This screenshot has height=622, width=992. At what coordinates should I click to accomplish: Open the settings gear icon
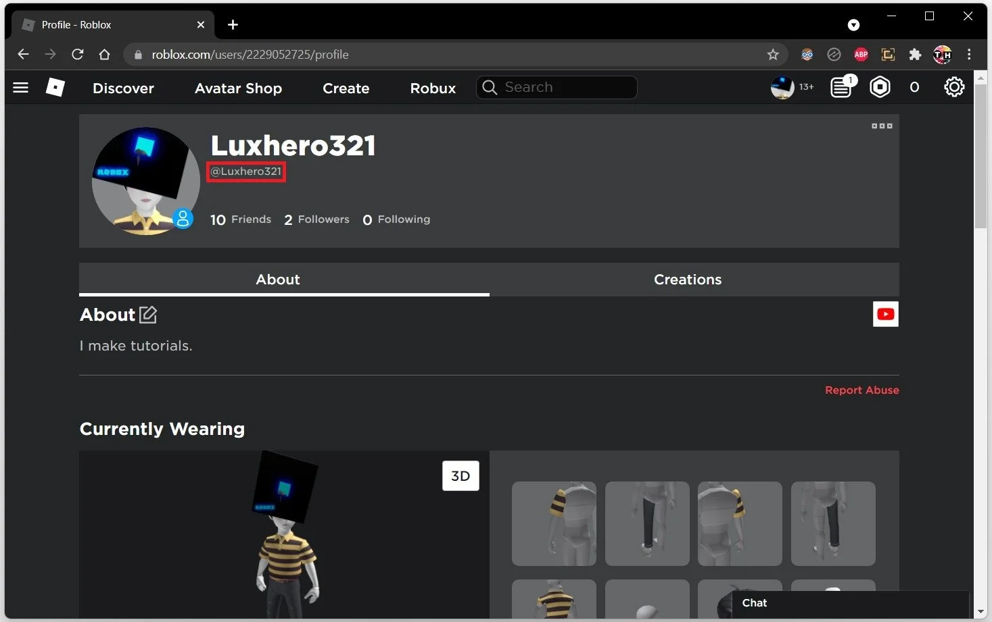pos(954,87)
